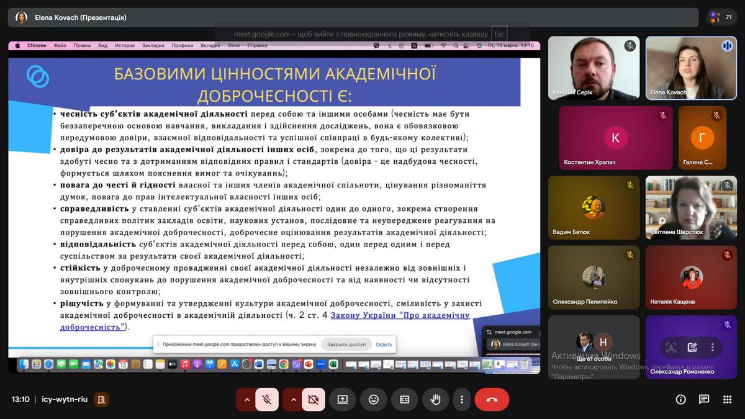Expand video settings arrow beside camera
The width and height of the screenshot is (745, 419).
click(294, 399)
